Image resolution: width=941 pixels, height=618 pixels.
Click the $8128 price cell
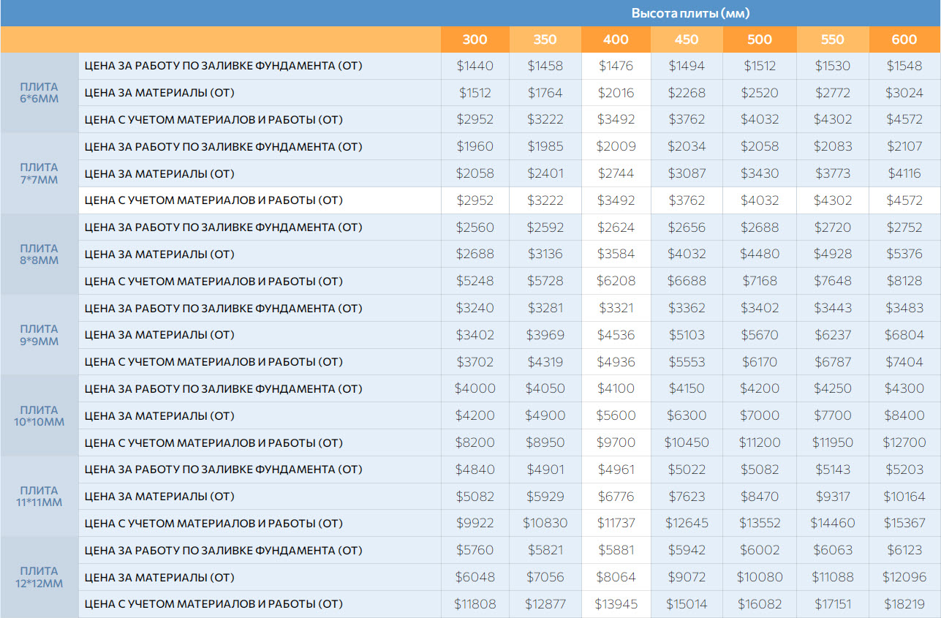904,282
